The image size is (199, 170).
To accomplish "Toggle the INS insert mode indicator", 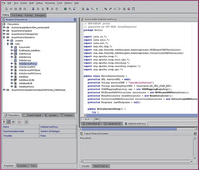I will 97,119.
